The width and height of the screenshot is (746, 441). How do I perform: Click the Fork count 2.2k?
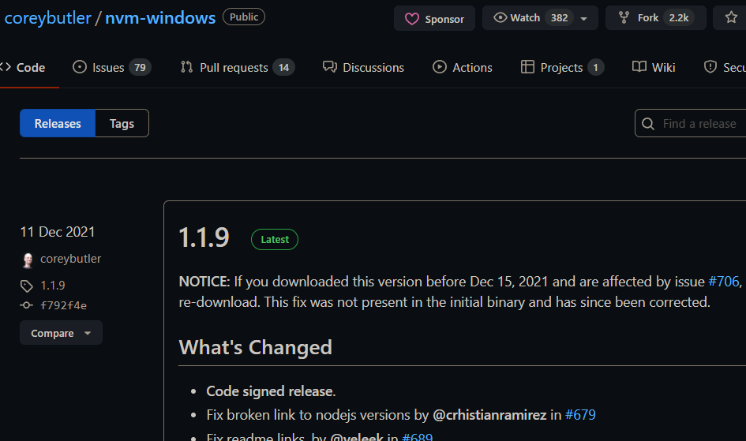pyautogui.click(x=679, y=18)
